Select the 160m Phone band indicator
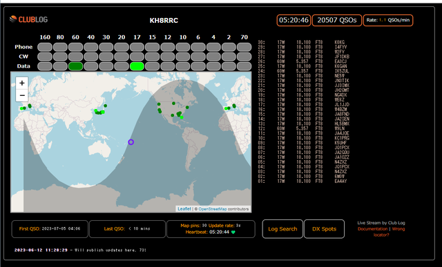This screenshot has height=267, width=442. (x=45, y=47)
